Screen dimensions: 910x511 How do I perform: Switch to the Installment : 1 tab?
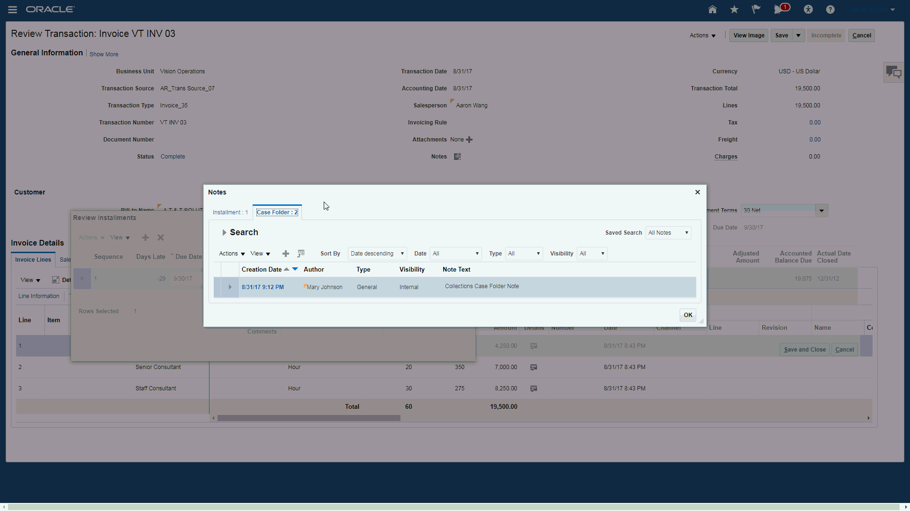pyautogui.click(x=230, y=212)
